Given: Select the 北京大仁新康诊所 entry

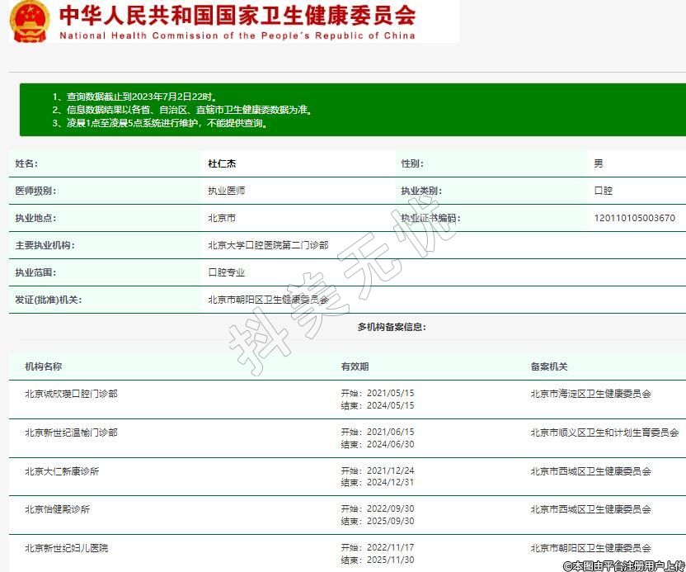Looking at the screenshot, I should click(62, 471).
